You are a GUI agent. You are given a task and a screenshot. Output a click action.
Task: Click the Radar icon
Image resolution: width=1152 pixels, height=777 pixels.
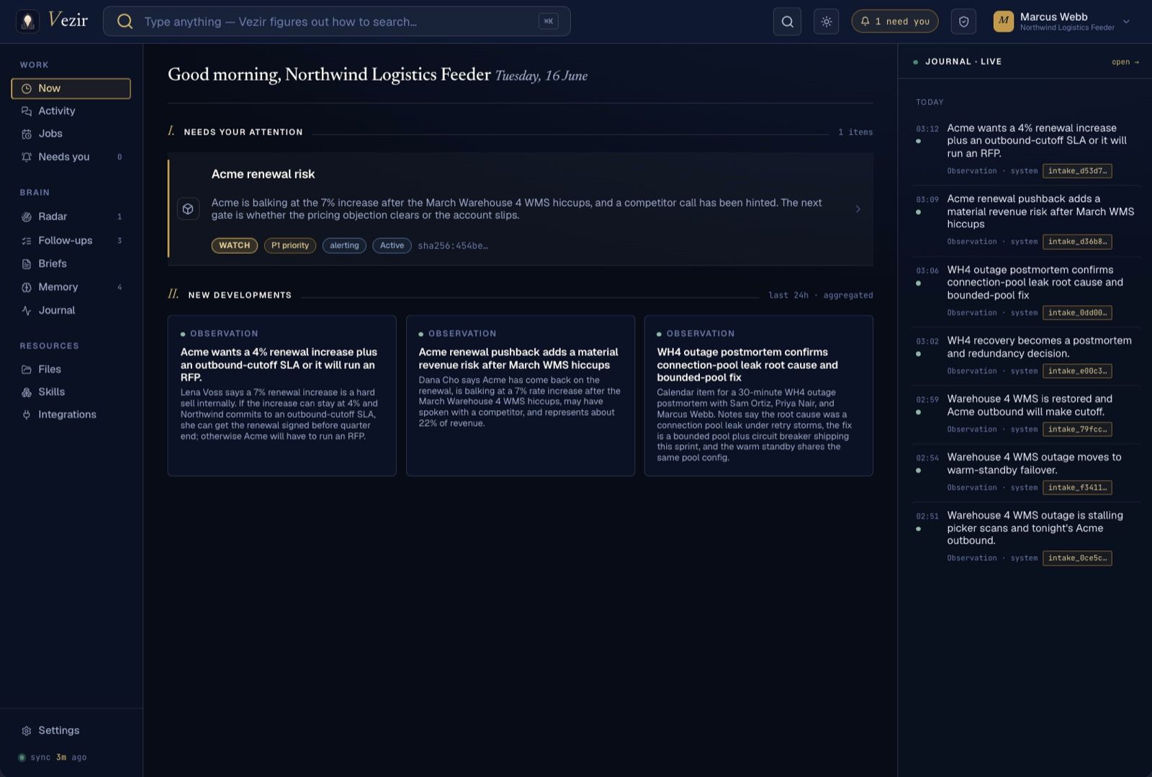point(27,217)
